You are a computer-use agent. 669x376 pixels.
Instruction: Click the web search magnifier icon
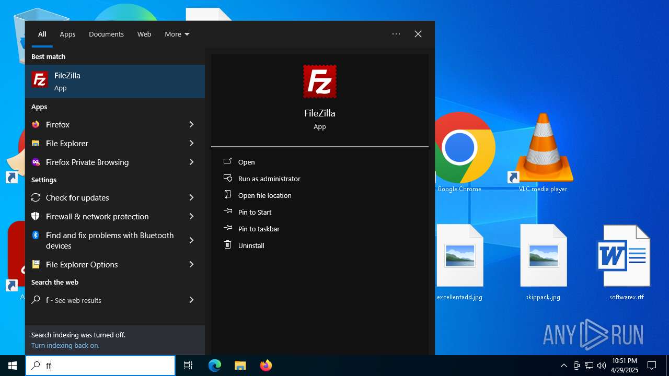pyautogui.click(x=36, y=300)
